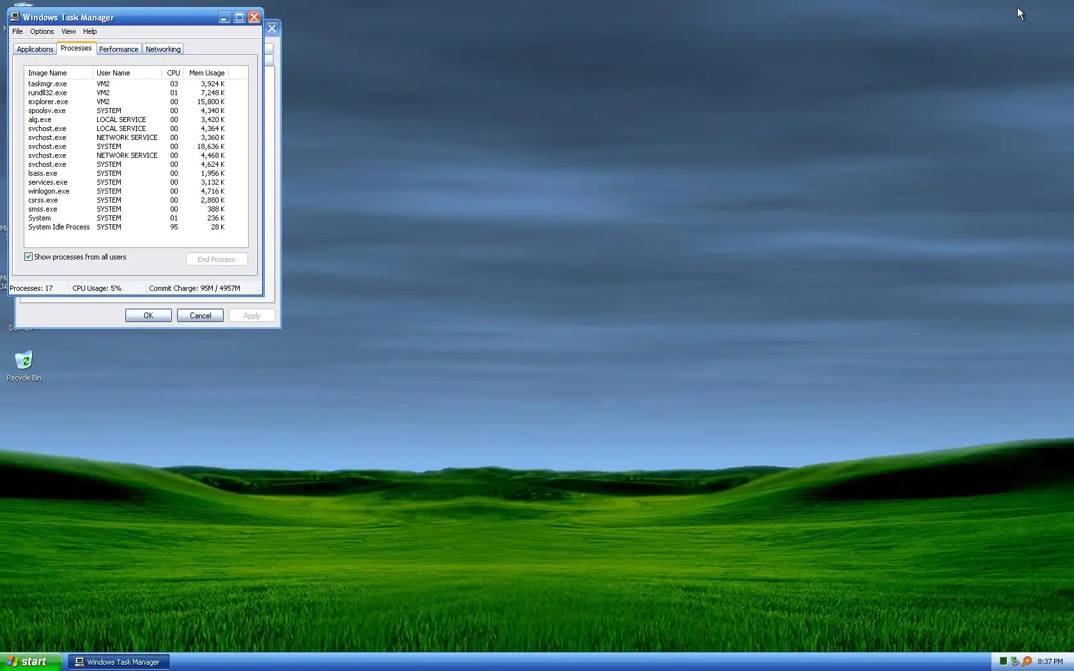1074x671 pixels.
Task: Select the Recycle Bin desktop icon
Action: pyautogui.click(x=24, y=366)
